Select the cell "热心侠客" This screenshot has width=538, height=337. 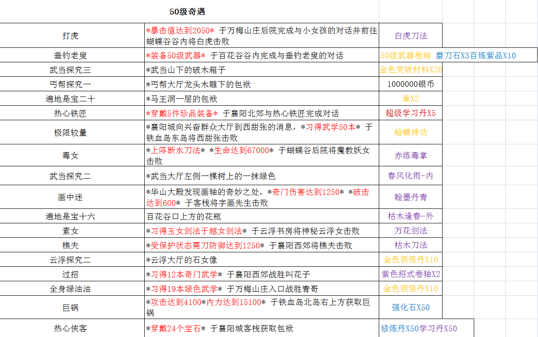point(70,328)
